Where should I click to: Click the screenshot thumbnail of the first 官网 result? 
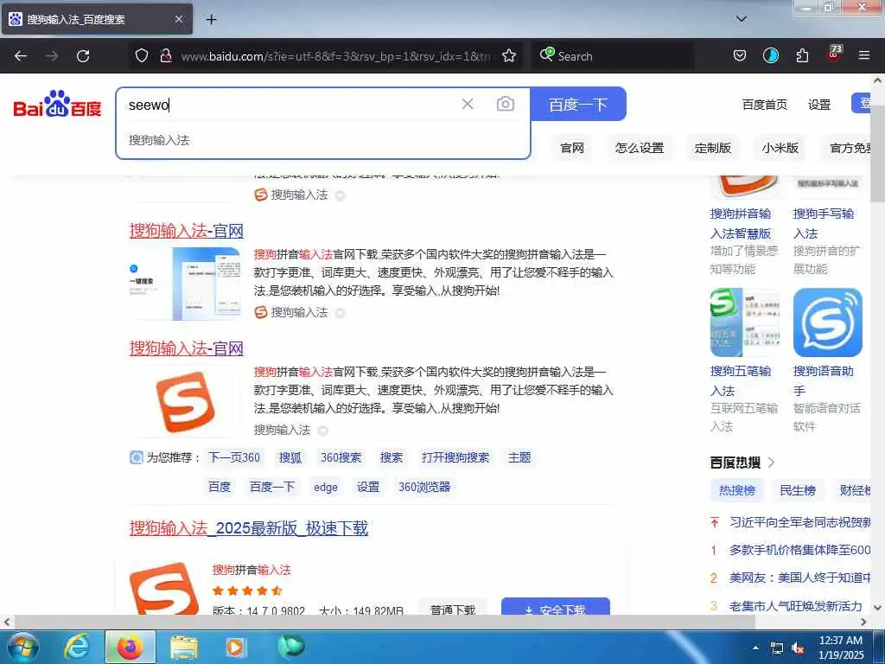pos(185,284)
